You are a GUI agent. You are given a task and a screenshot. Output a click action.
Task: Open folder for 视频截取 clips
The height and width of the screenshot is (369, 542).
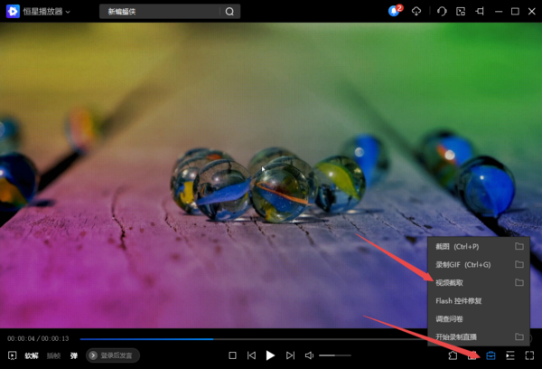(519, 282)
